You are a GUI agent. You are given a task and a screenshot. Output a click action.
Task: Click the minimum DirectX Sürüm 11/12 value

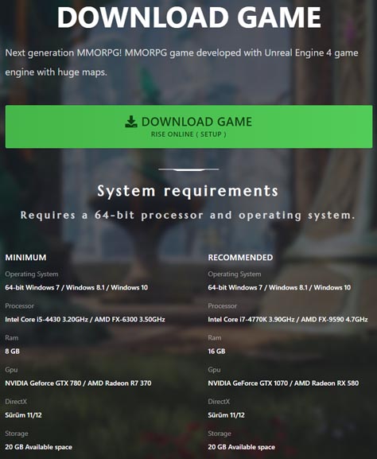coord(23,415)
